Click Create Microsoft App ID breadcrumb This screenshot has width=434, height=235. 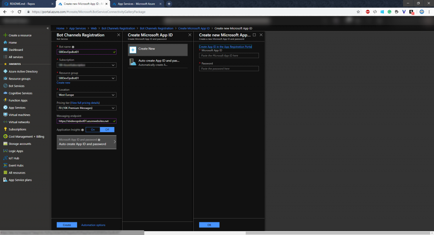point(194,28)
